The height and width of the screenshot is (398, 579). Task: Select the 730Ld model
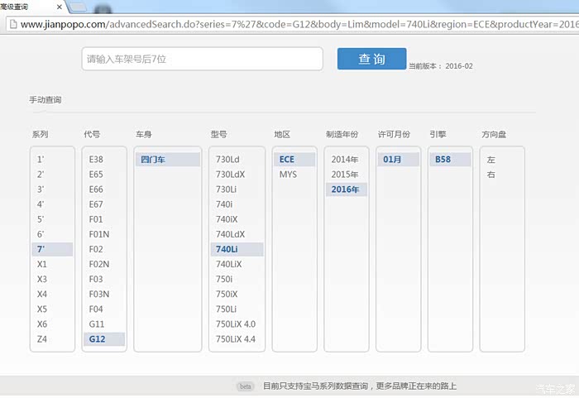227,160
